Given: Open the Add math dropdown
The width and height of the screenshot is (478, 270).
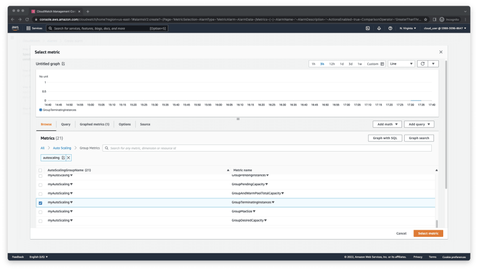Looking at the screenshot, I should pyautogui.click(x=387, y=124).
